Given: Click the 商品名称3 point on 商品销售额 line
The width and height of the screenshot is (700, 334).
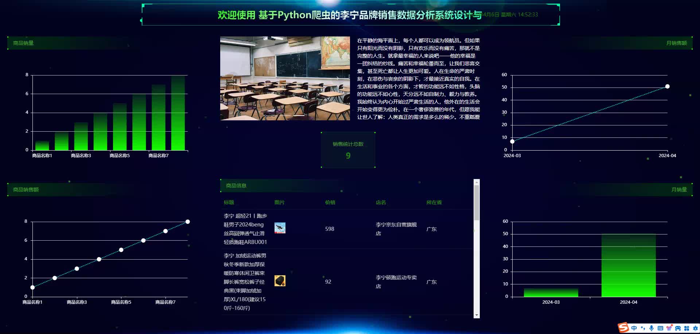Looking at the screenshot, I should click(77, 269).
